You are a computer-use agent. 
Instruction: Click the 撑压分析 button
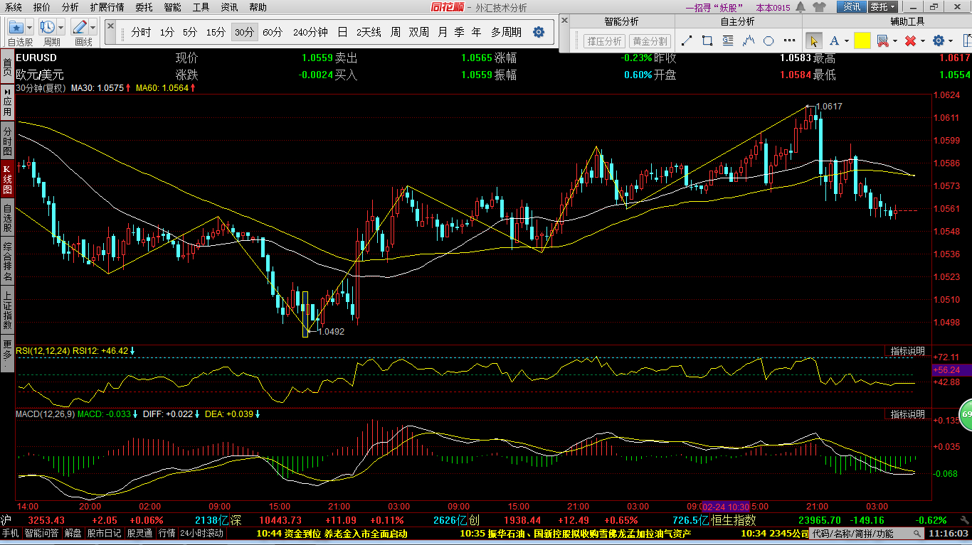pos(604,41)
